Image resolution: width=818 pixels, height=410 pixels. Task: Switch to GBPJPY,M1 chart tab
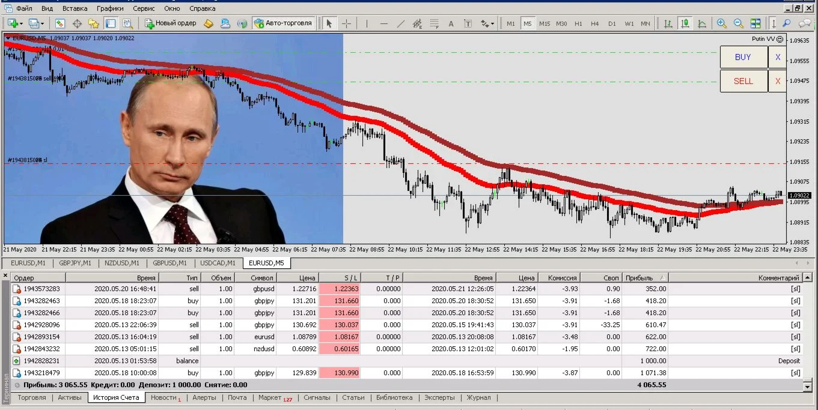[x=75, y=263]
